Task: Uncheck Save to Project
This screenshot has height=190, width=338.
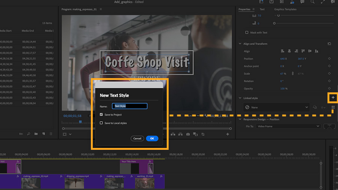Action: (101, 115)
